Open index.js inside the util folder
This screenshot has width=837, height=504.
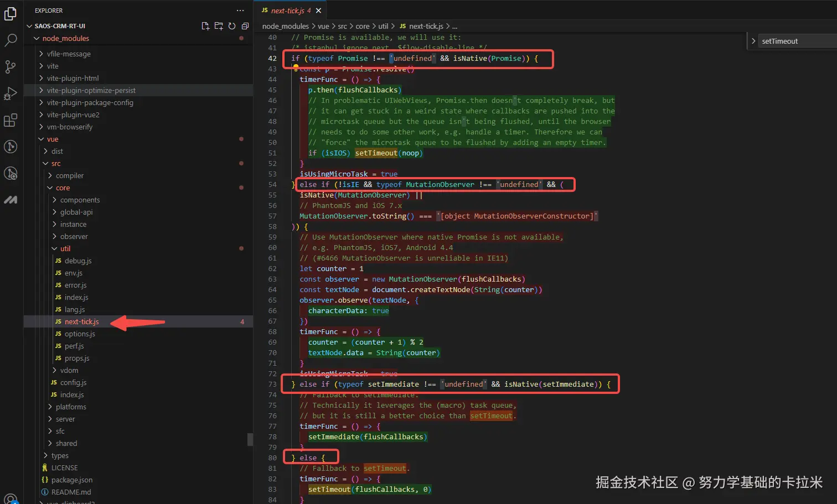pos(138,297)
